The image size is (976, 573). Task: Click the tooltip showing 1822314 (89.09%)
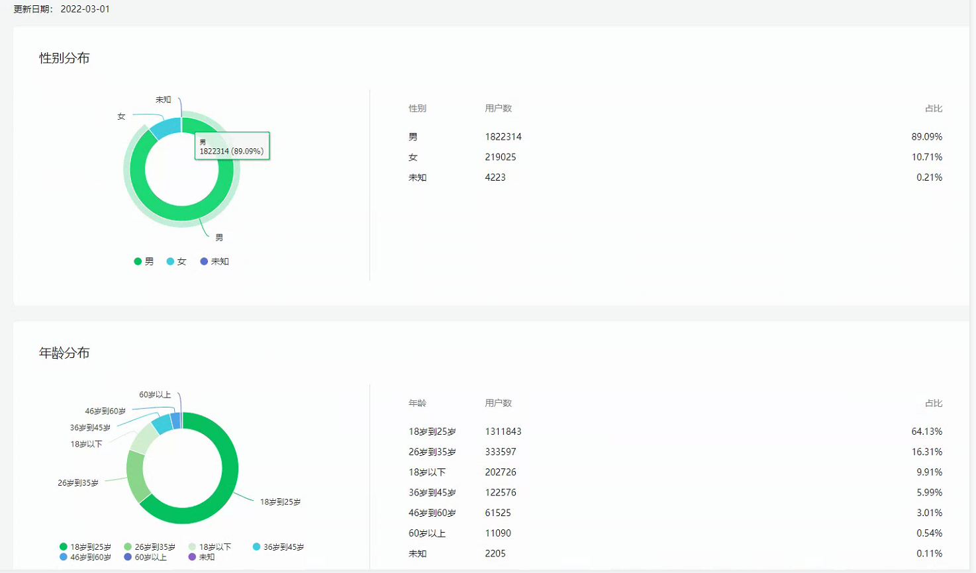(x=232, y=146)
